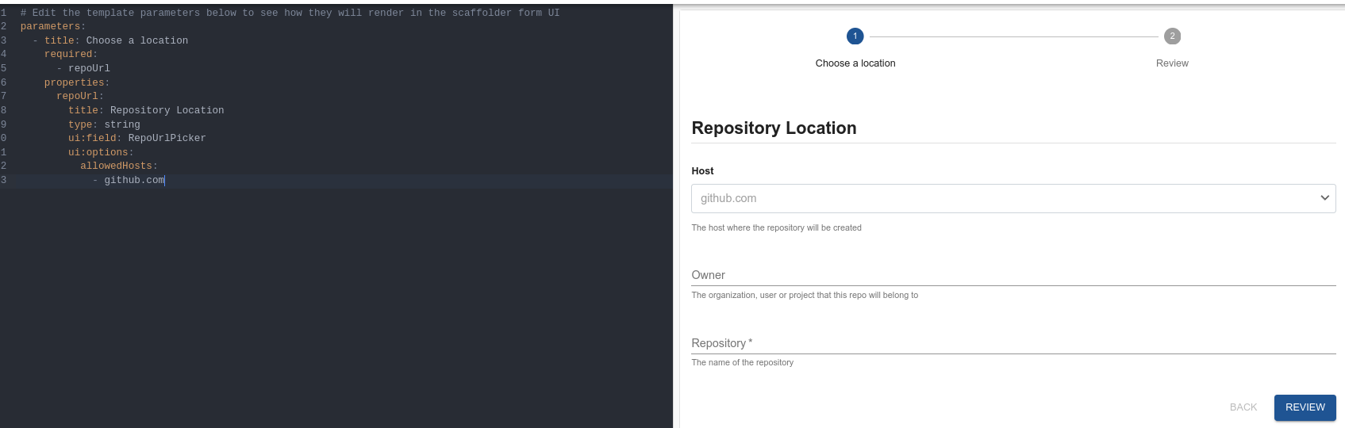
Task: Click the Host dropdown chevron arrow
Action: (x=1324, y=198)
